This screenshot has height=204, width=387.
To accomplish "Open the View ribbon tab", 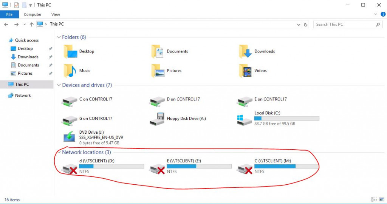I will click(x=56, y=15).
